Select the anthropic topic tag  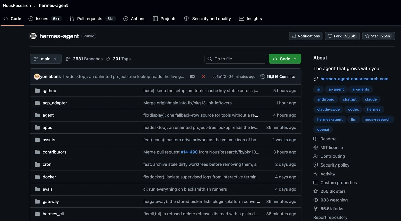coord(326,99)
